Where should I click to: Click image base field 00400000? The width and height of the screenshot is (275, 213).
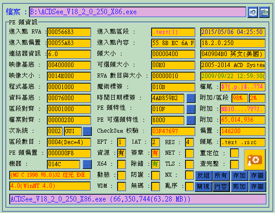coord(69,65)
